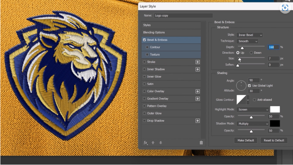Click the Depth value field 168

(273, 47)
